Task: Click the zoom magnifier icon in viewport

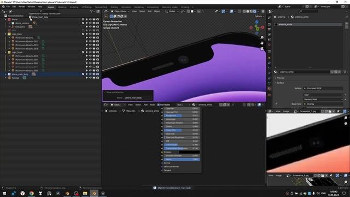Action: click(262, 38)
